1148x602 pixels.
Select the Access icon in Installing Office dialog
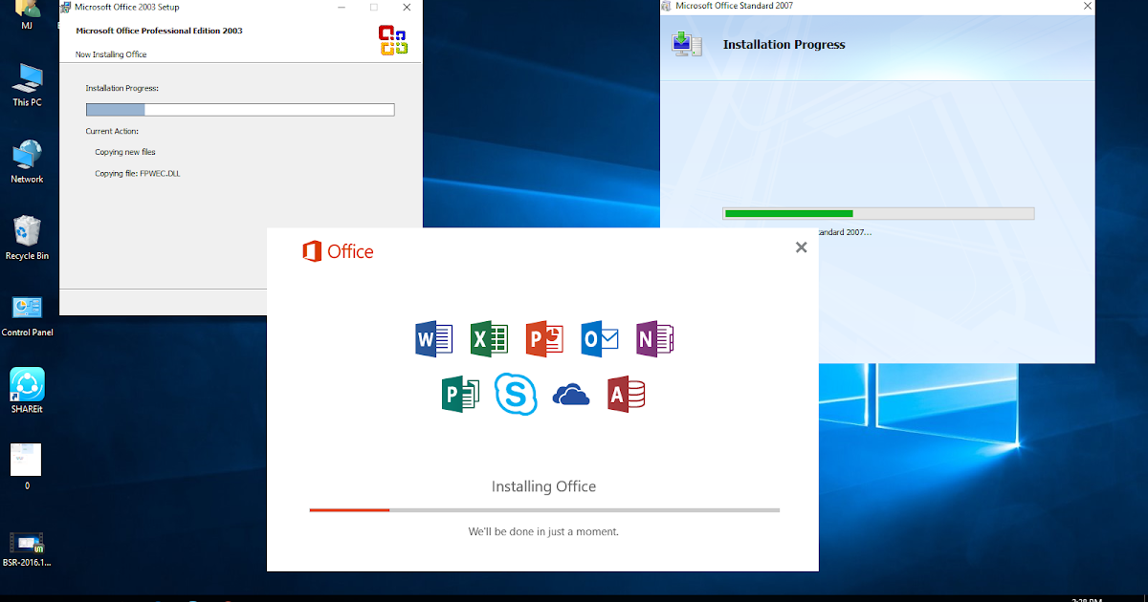coord(627,394)
